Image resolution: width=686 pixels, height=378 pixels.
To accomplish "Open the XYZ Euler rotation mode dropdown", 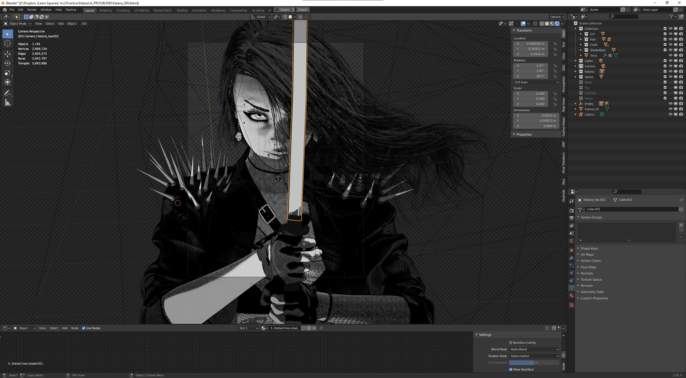I will click(536, 82).
